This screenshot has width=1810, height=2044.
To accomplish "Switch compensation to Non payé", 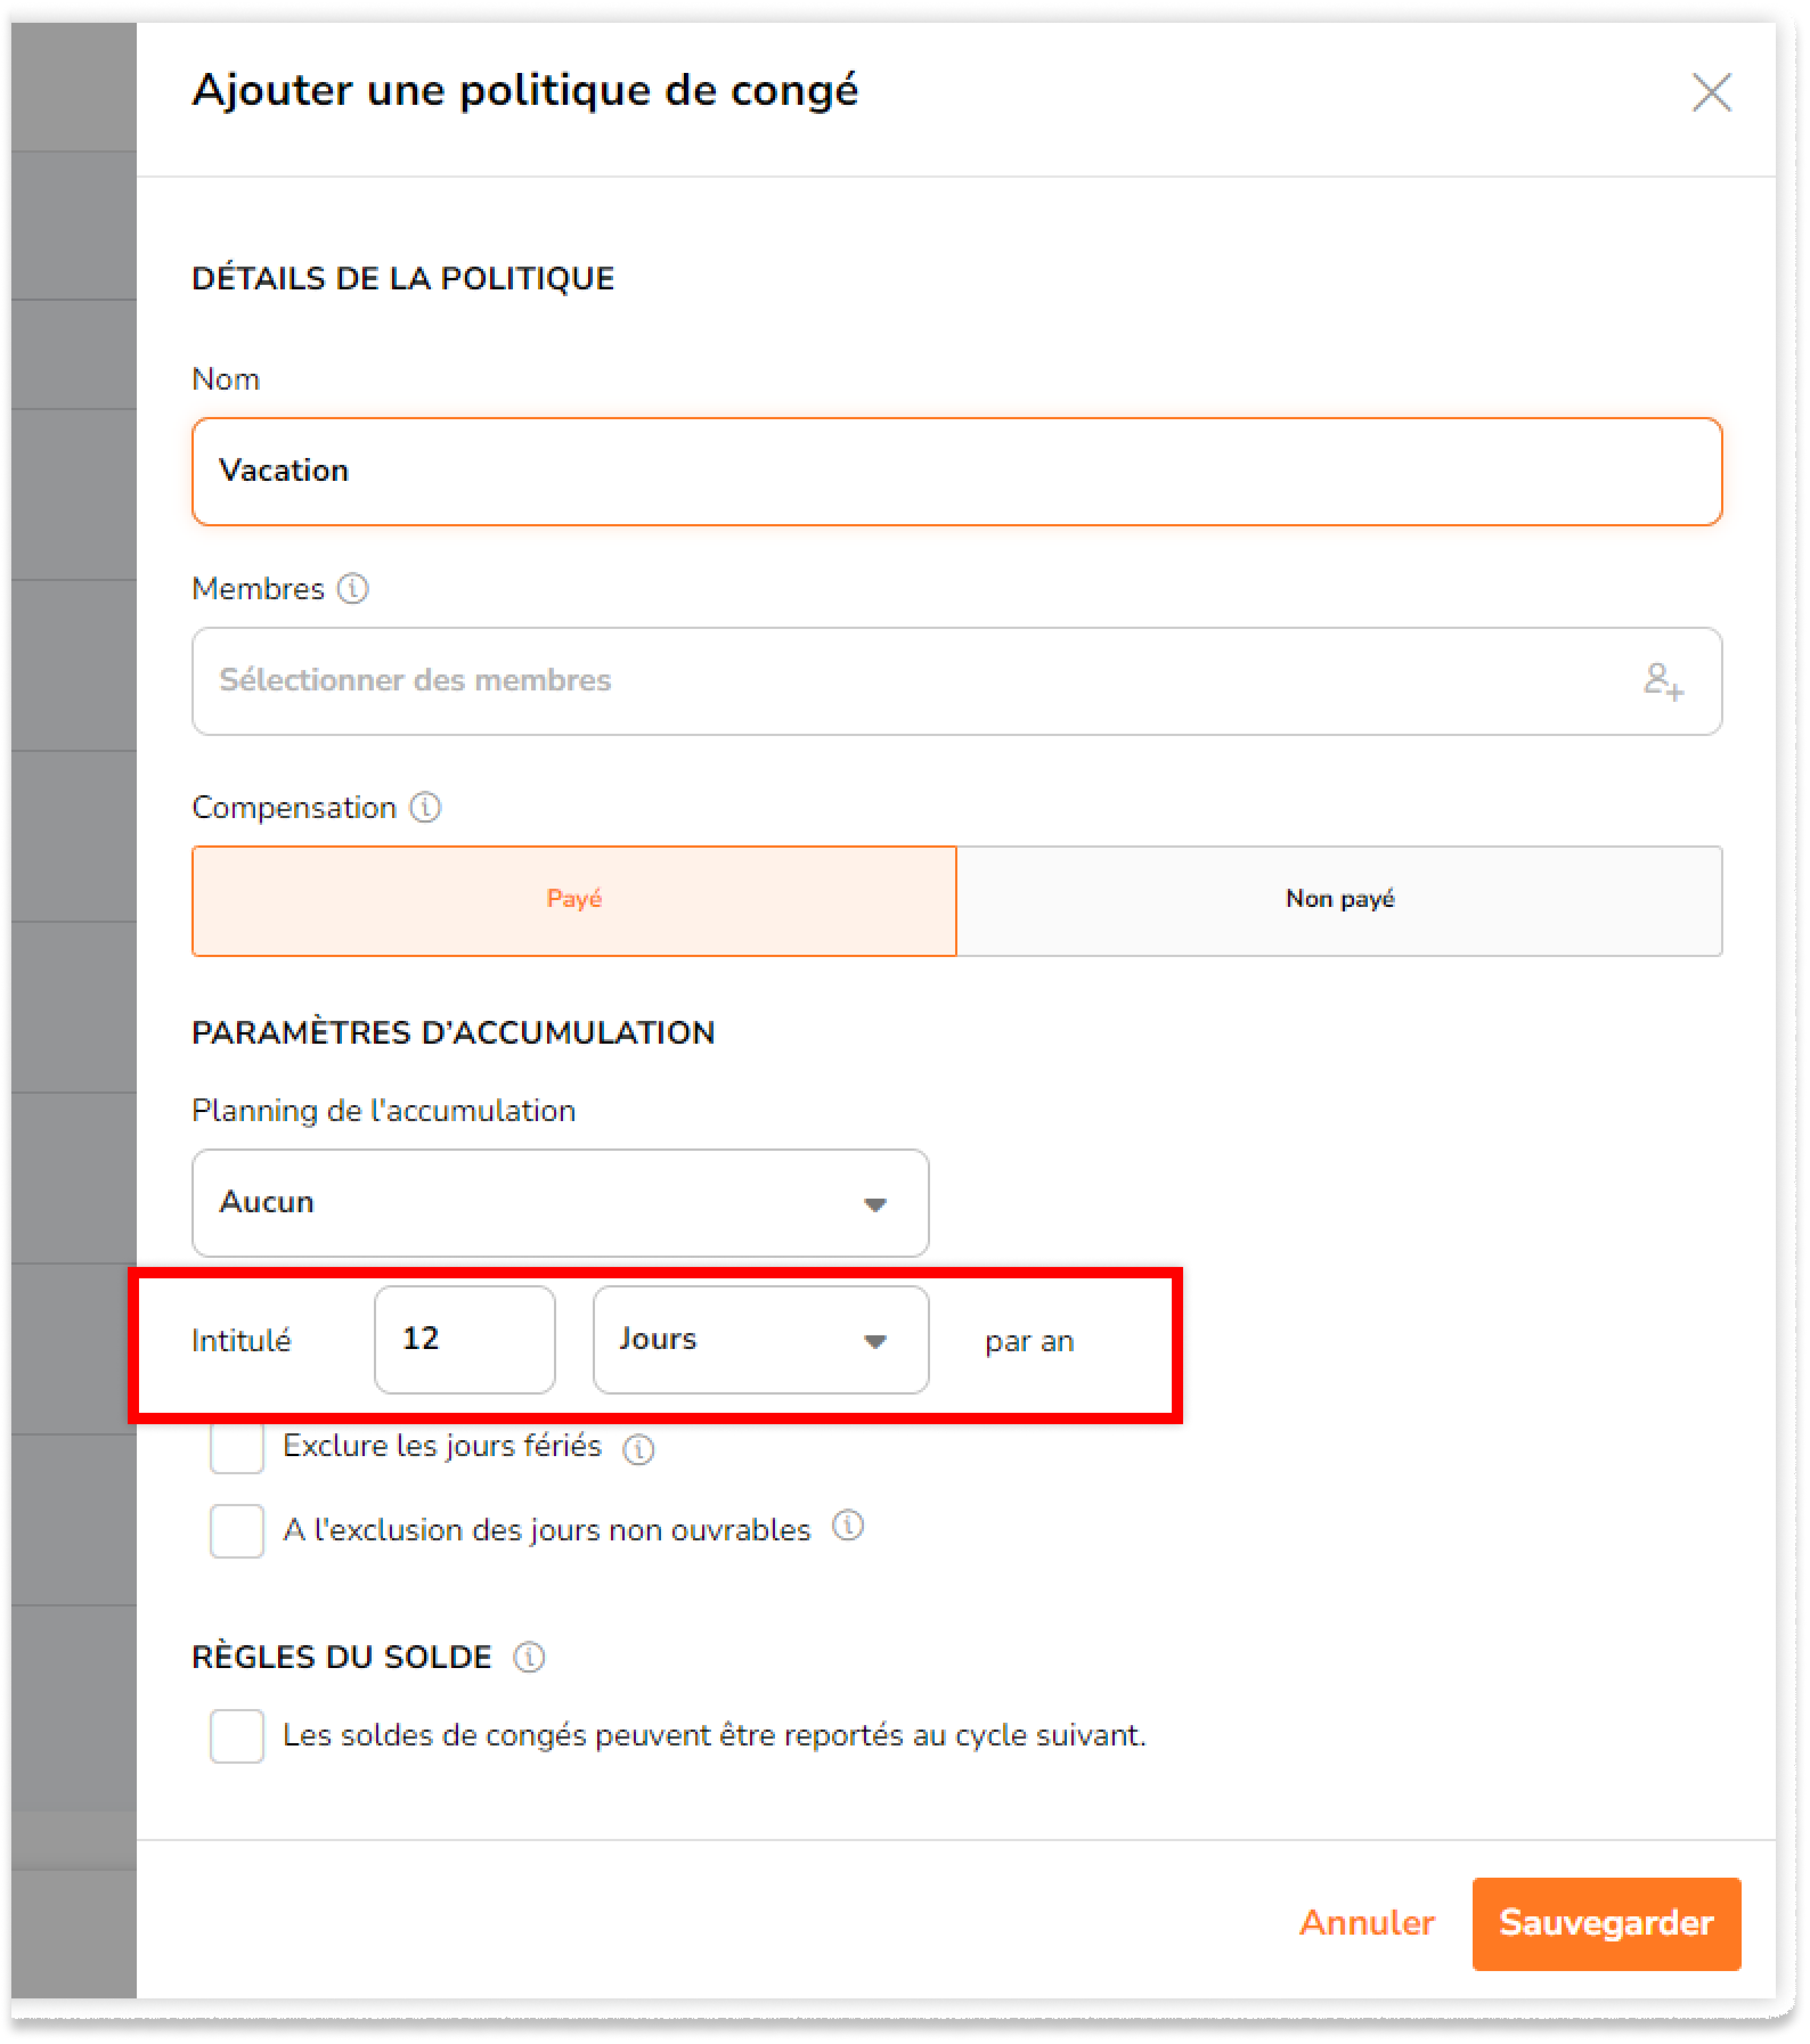I will click(1339, 900).
